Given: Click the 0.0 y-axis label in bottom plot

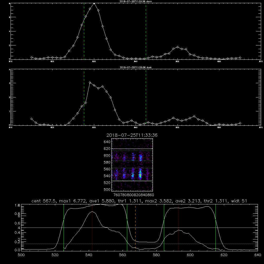Looking at the screenshot, I should click(x=17, y=250).
